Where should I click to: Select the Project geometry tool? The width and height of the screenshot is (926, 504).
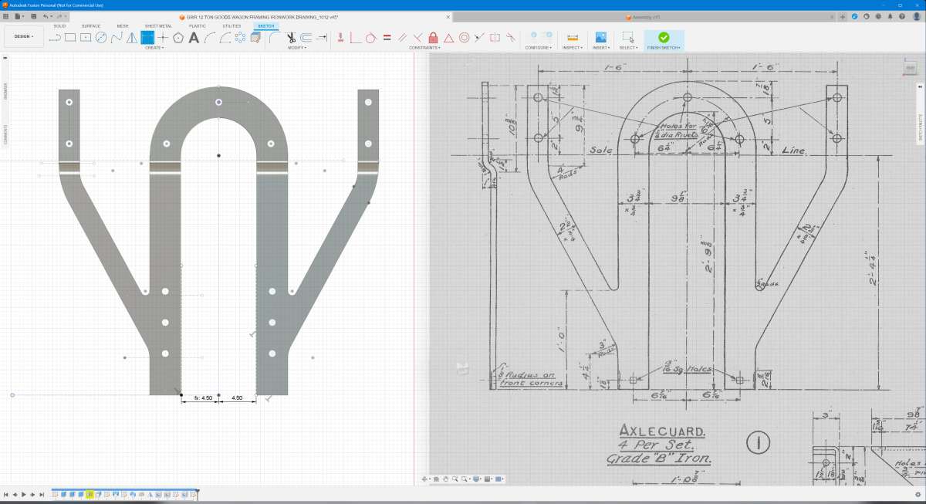255,36
